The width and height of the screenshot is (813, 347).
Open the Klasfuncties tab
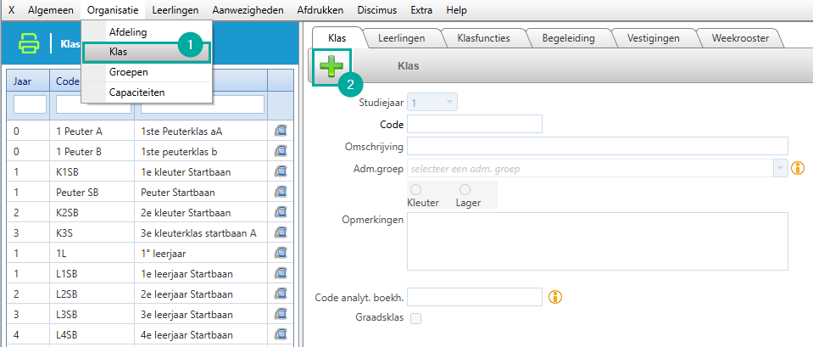coord(483,38)
